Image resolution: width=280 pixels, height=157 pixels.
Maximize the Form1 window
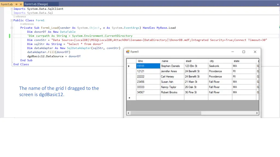tap(244, 52)
